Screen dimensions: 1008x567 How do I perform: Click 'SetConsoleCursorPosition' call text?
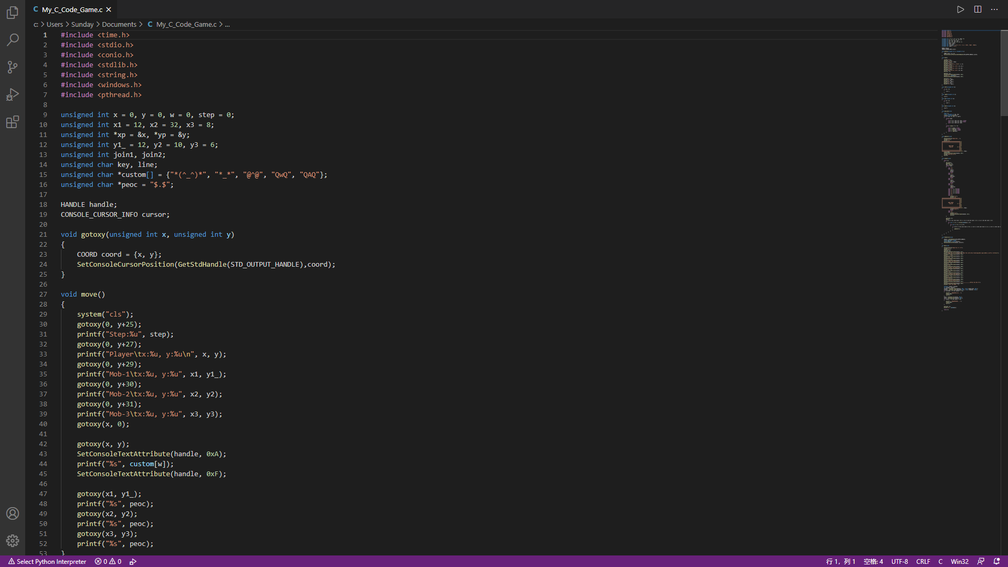(x=125, y=265)
